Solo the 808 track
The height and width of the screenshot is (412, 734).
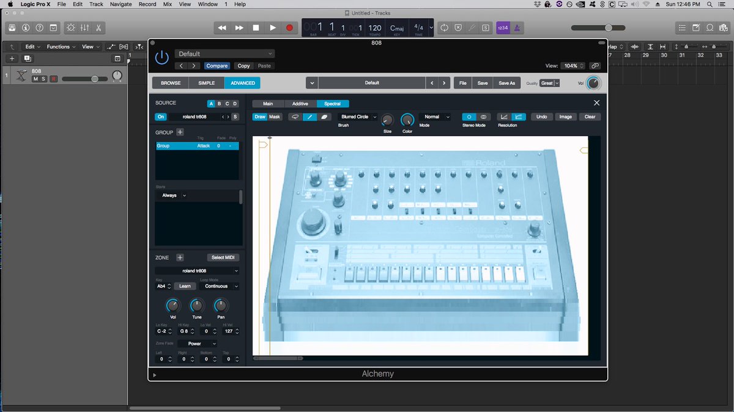coord(43,79)
